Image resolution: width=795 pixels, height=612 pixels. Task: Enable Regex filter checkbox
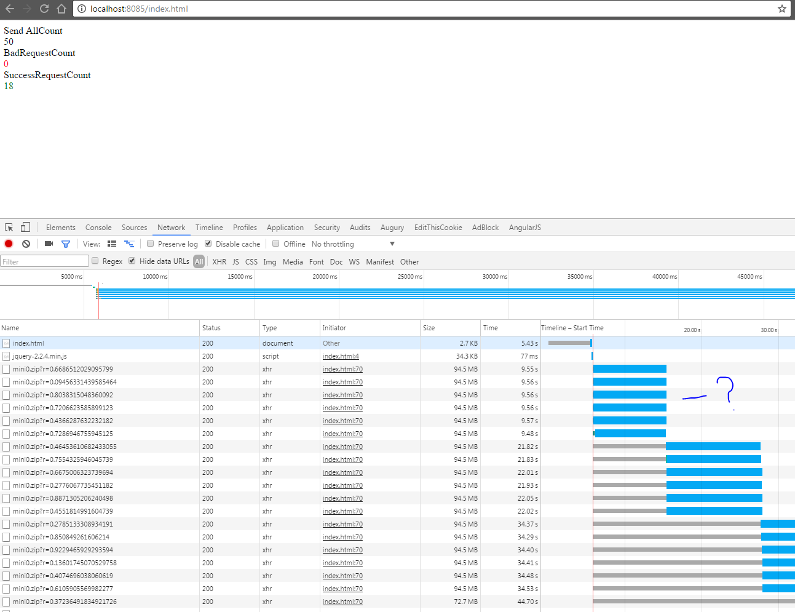click(95, 261)
